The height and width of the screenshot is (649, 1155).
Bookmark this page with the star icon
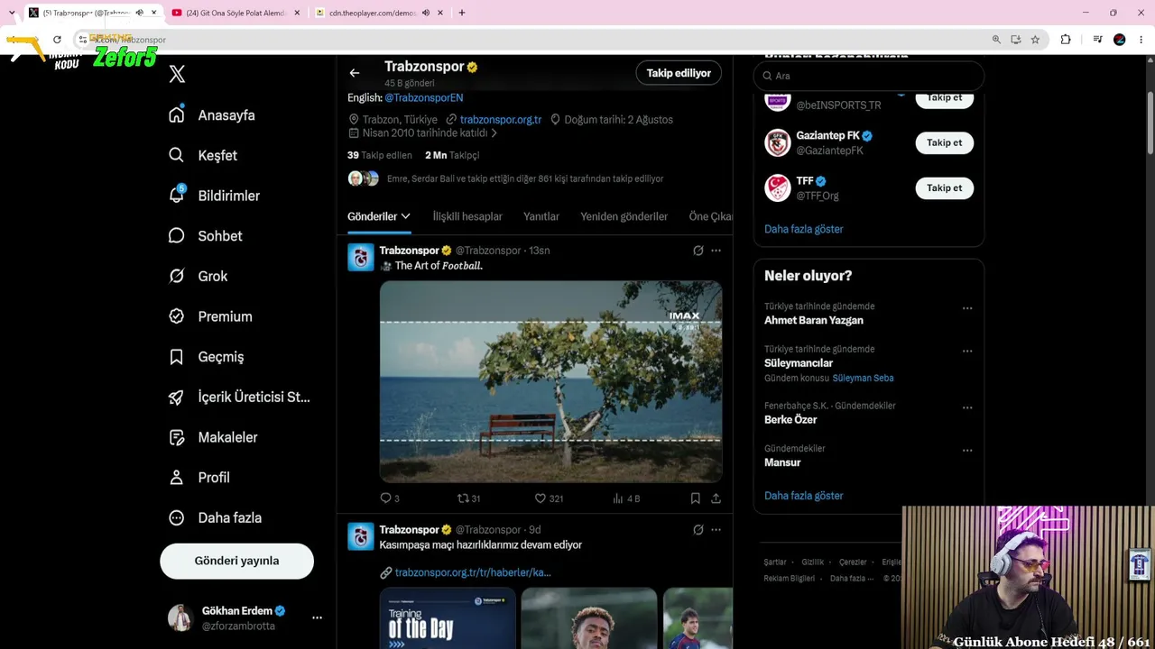click(x=1035, y=40)
